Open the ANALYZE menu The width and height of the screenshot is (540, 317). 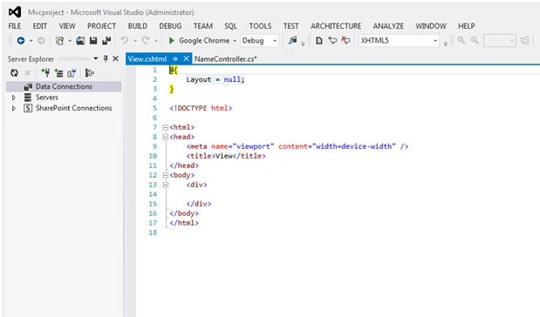(388, 26)
